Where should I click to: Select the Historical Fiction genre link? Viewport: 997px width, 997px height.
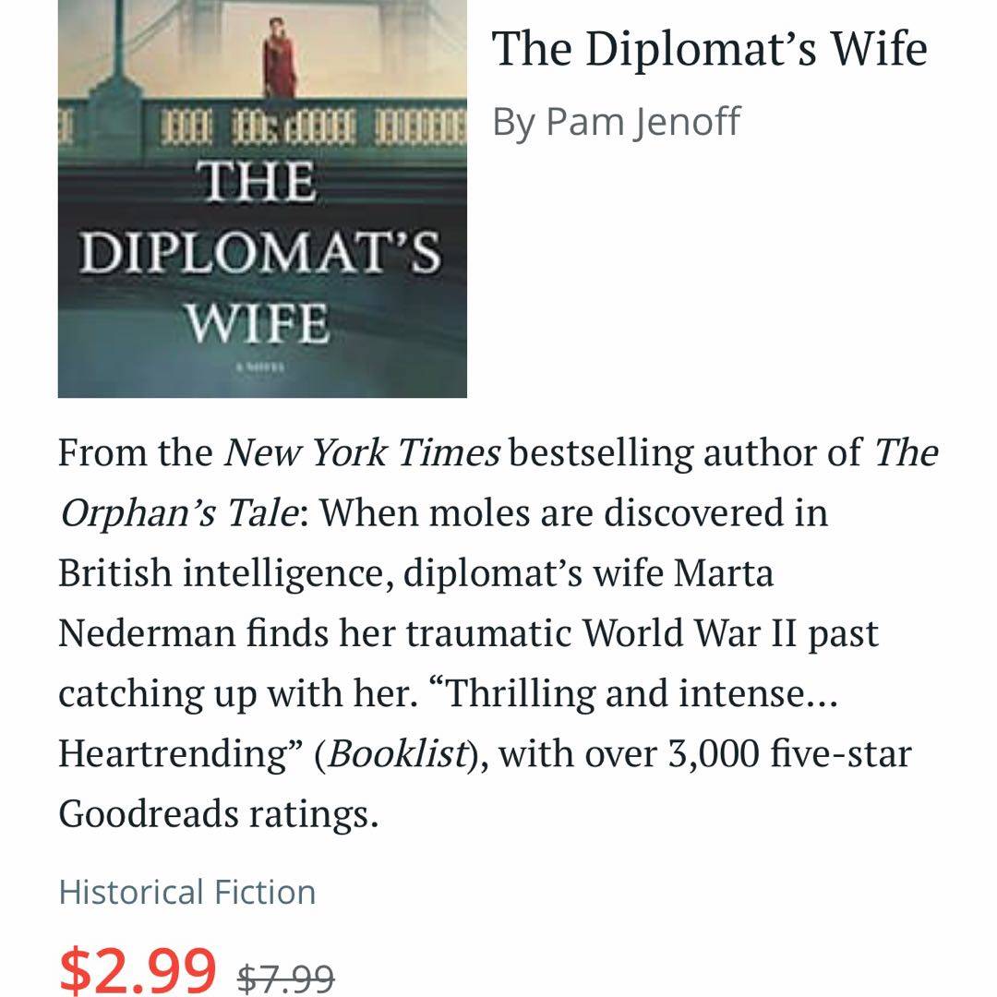(x=186, y=892)
